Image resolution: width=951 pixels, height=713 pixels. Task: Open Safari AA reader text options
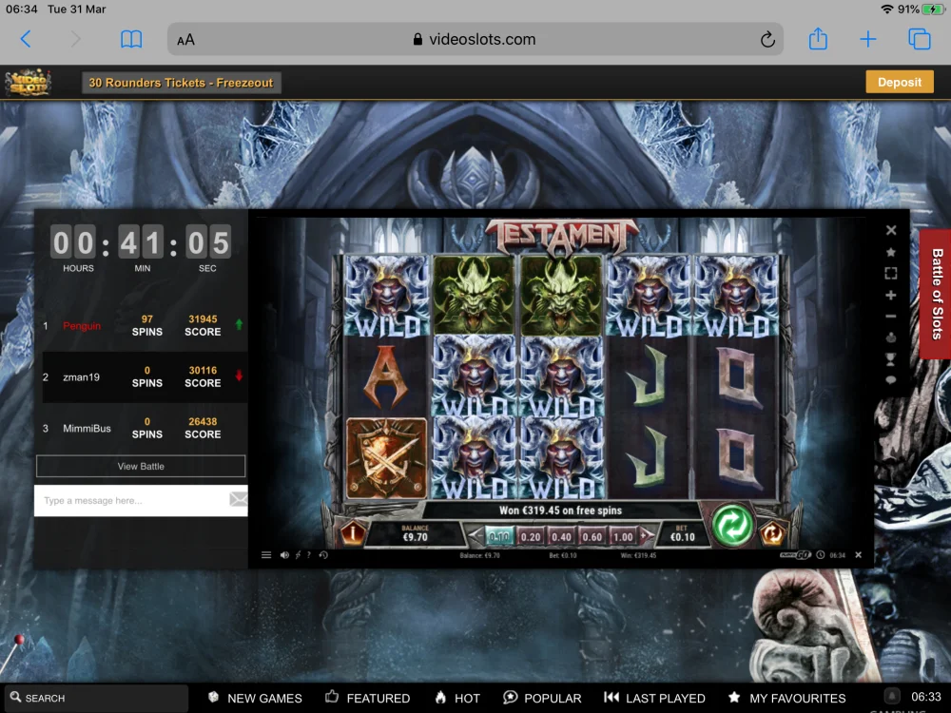pyautogui.click(x=185, y=40)
